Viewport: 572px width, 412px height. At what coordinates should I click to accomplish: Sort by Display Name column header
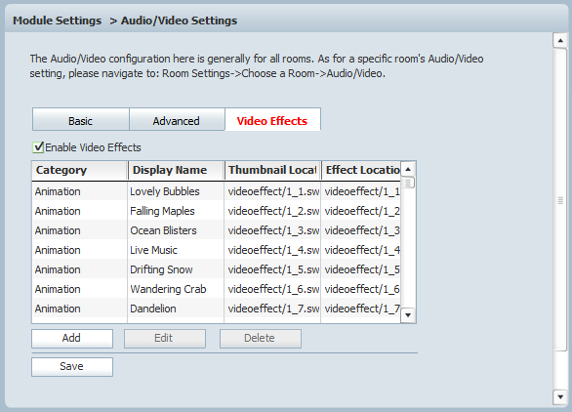pos(176,171)
